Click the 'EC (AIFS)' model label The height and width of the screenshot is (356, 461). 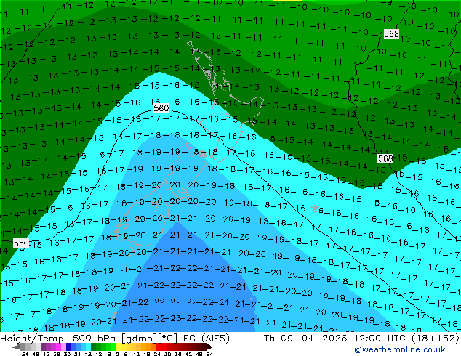[x=206, y=339]
